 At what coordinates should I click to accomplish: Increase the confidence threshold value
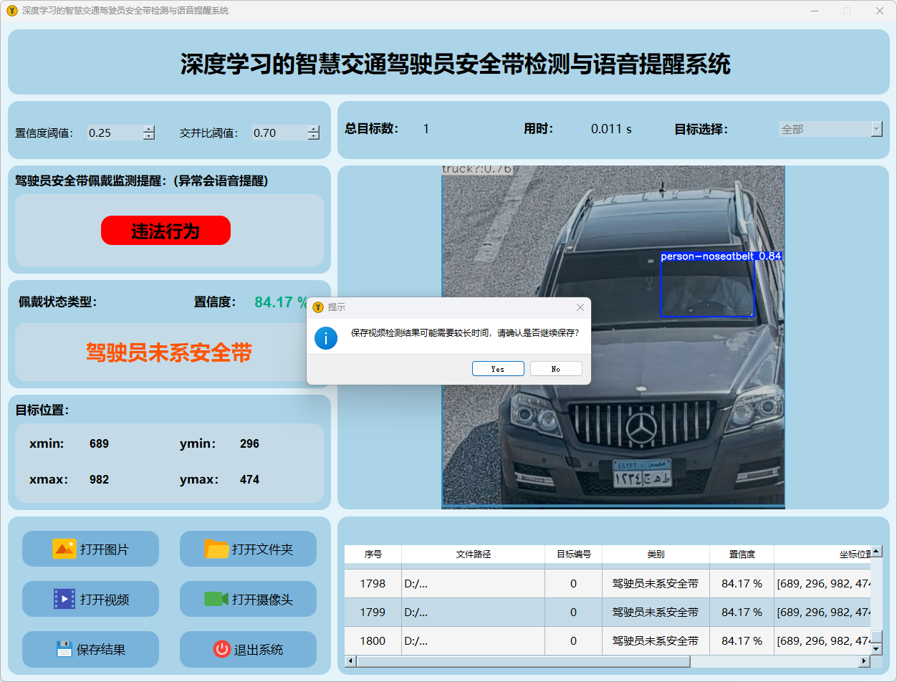[x=149, y=129]
